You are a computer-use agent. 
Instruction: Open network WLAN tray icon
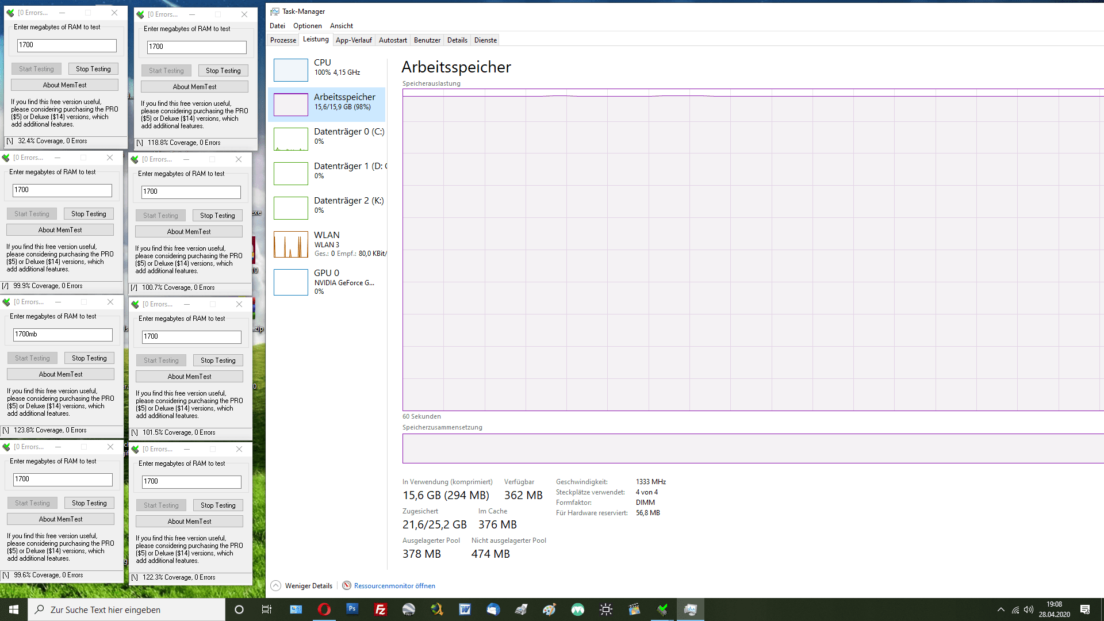coord(1015,609)
